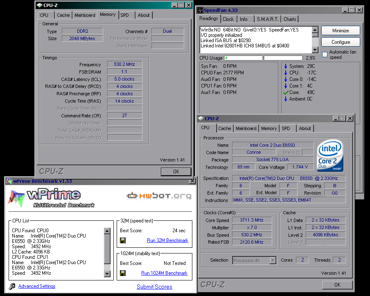Image resolution: width=370 pixels, height=296 pixels.
Task: Click wPrime CPU List scrollbar thumb
Action: 107,249
